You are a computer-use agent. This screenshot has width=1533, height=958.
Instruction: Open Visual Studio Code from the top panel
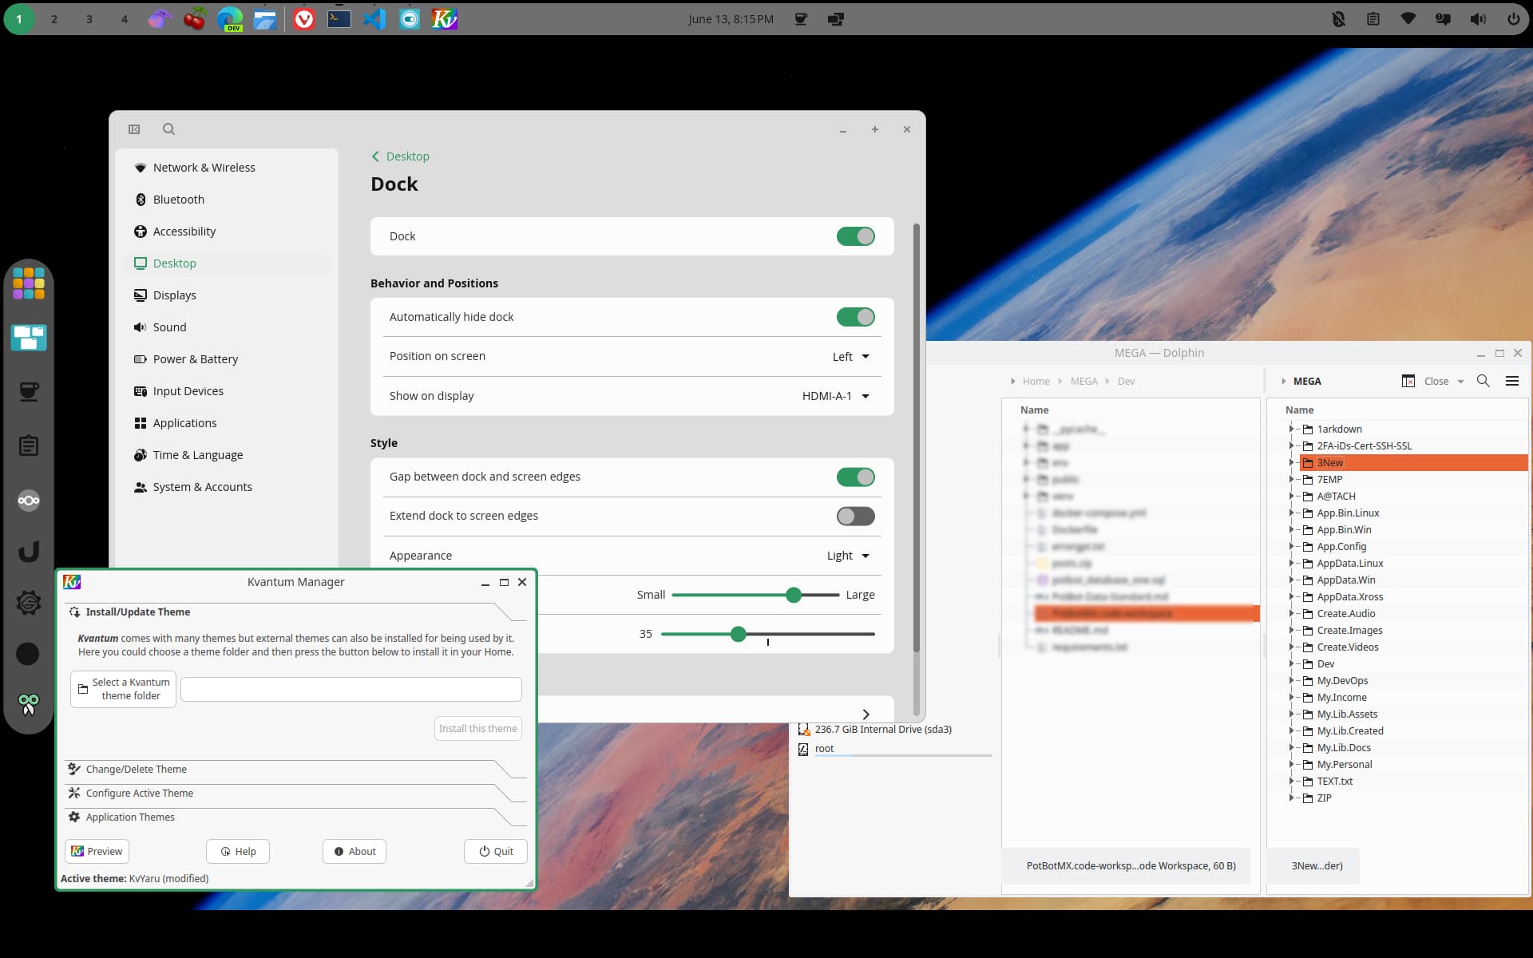click(x=374, y=18)
